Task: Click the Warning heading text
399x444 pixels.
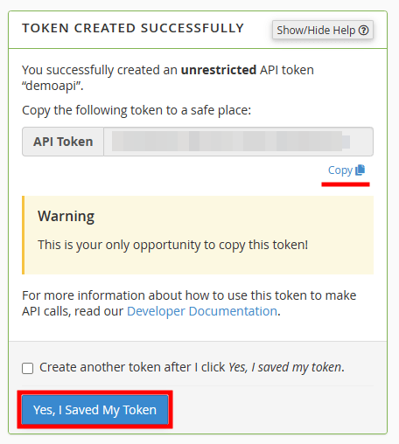Action: 66,216
